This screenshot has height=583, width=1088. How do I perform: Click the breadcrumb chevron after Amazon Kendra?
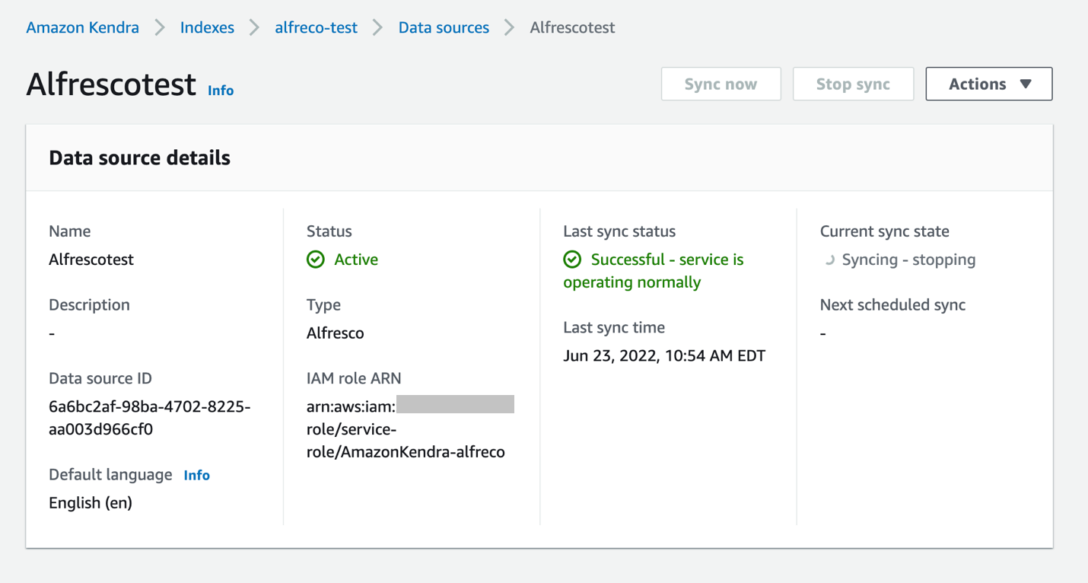(160, 28)
